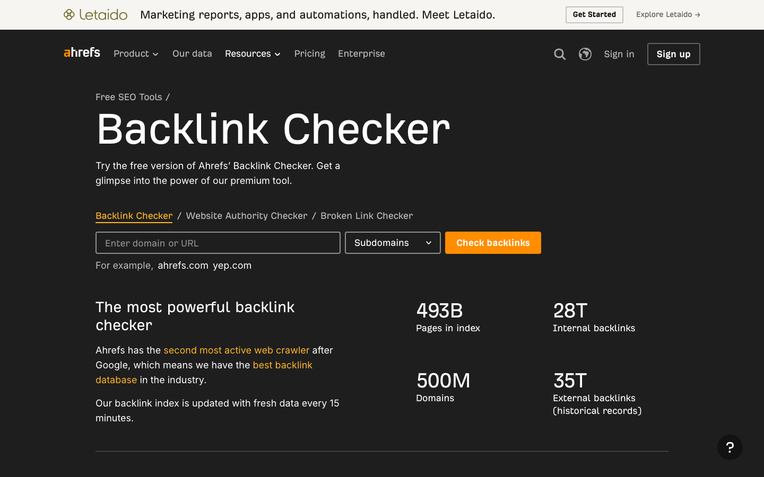Screen dimensions: 764x477
Task: Click the 28T internal backlinks stat
Action: 594,317
